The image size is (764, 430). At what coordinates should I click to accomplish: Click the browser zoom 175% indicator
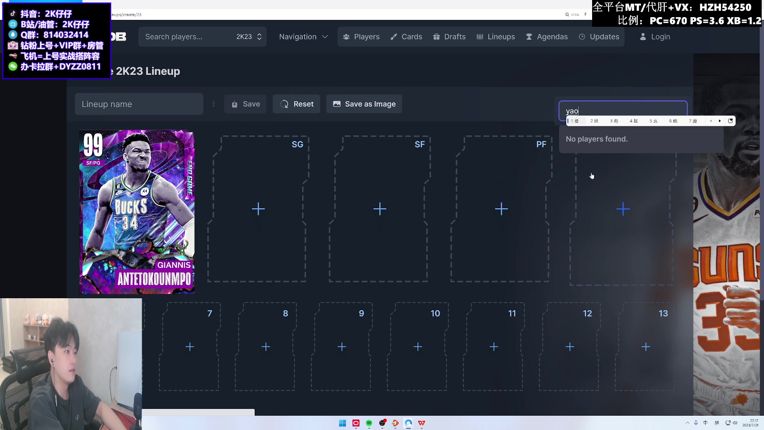pos(572,15)
